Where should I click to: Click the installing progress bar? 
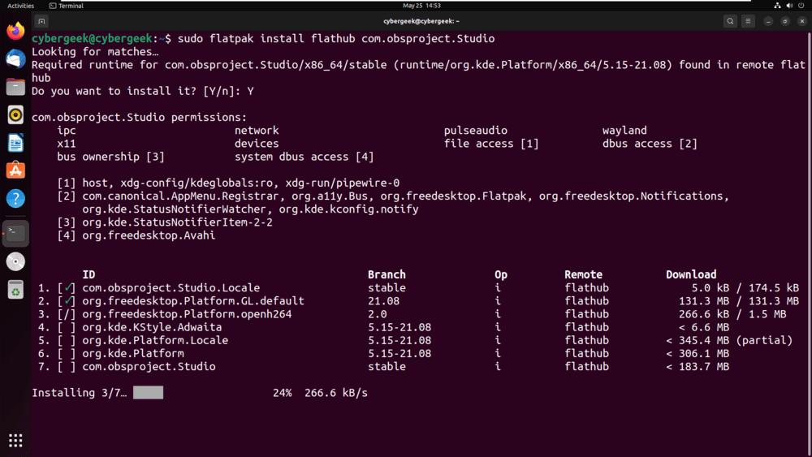click(x=148, y=393)
